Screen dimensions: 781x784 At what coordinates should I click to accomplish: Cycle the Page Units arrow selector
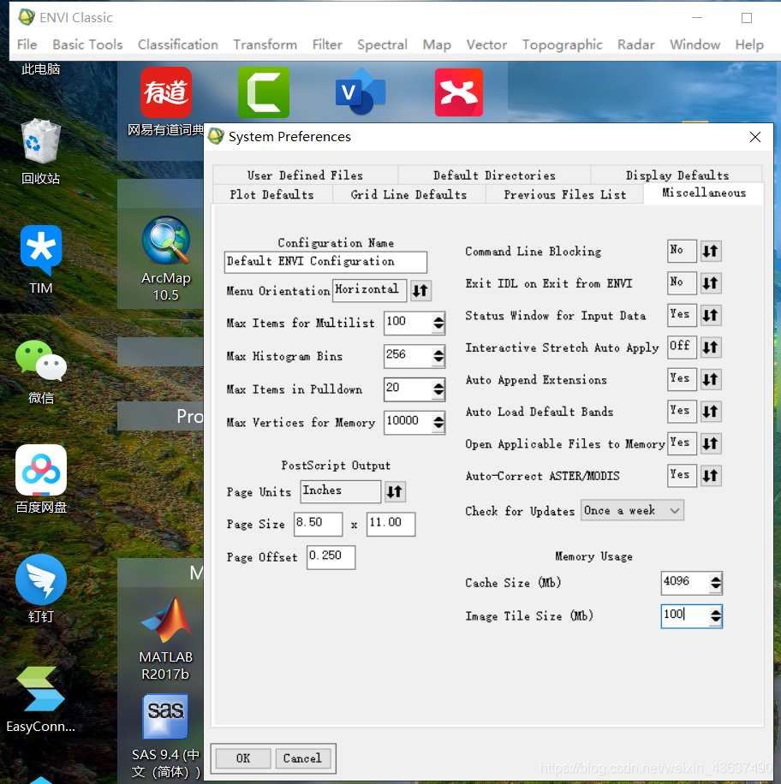(x=396, y=491)
